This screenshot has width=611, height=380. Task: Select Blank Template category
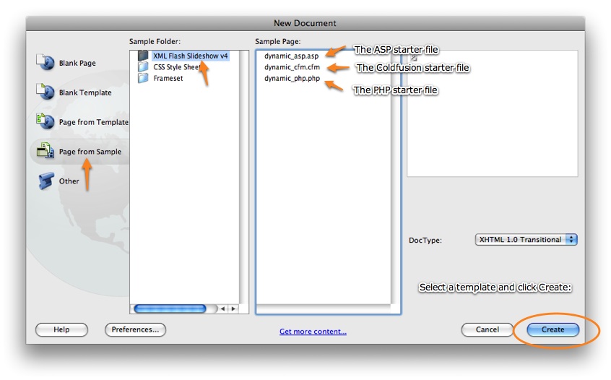[85, 92]
